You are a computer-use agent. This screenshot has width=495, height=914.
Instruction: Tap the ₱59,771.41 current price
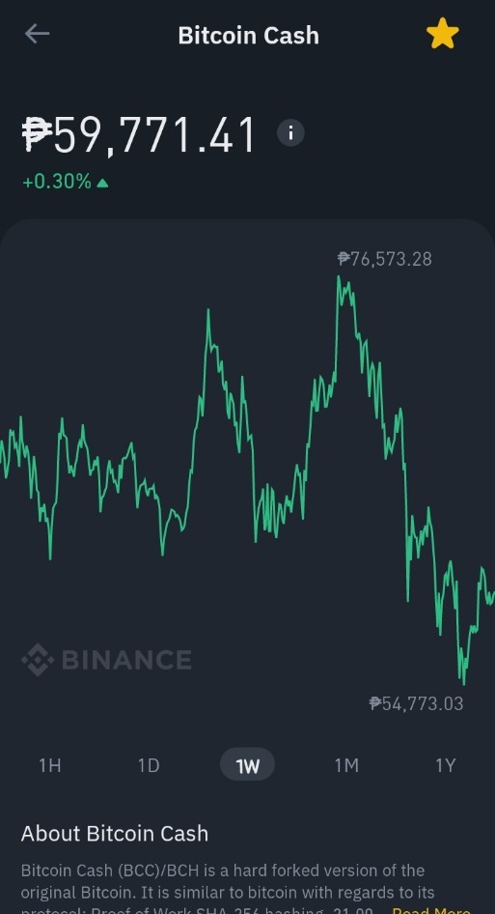[139, 135]
